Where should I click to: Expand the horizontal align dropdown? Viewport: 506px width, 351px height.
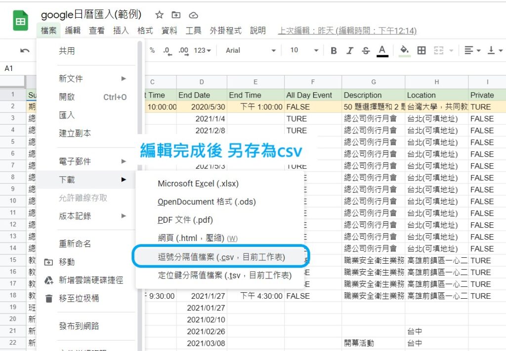472,50
